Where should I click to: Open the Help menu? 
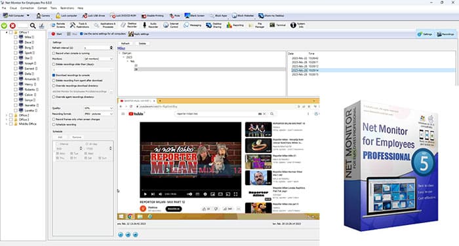click(x=80, y=9)
